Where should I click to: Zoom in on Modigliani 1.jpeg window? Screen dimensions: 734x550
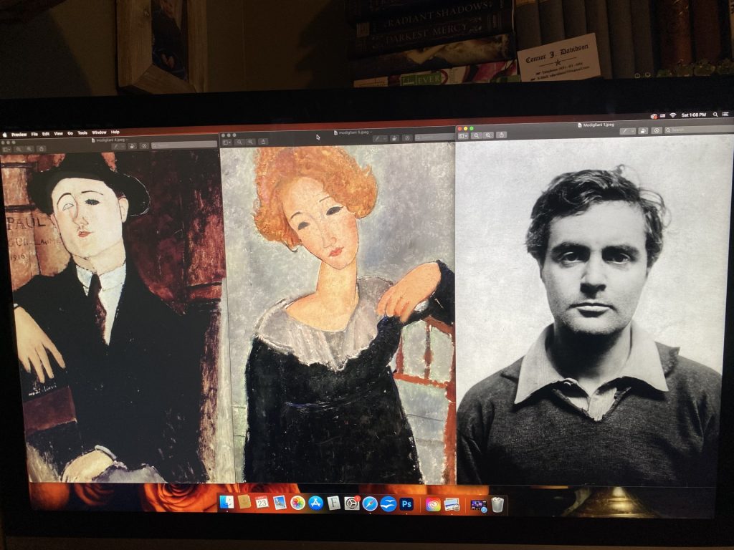[488, 135]
